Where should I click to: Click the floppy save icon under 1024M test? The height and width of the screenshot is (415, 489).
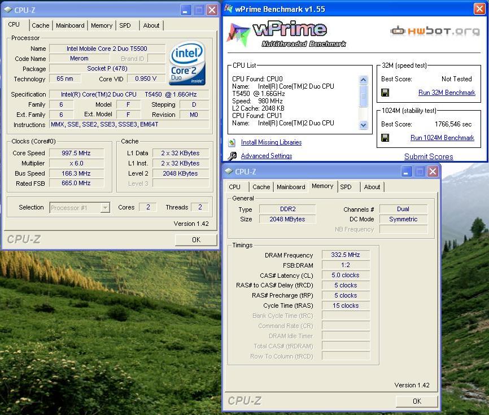pyautogui.click(x=385, y=138)
